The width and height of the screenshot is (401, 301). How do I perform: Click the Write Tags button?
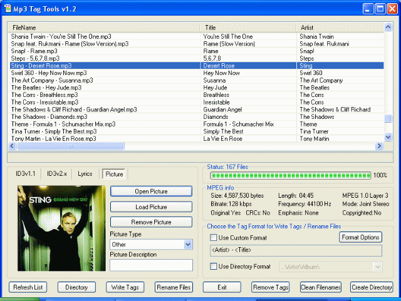click(125, 287)
